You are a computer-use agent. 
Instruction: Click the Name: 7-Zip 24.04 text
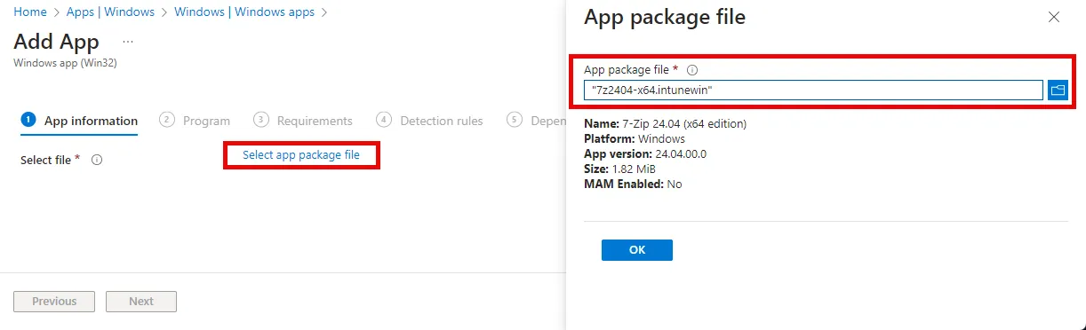(665, 124)
